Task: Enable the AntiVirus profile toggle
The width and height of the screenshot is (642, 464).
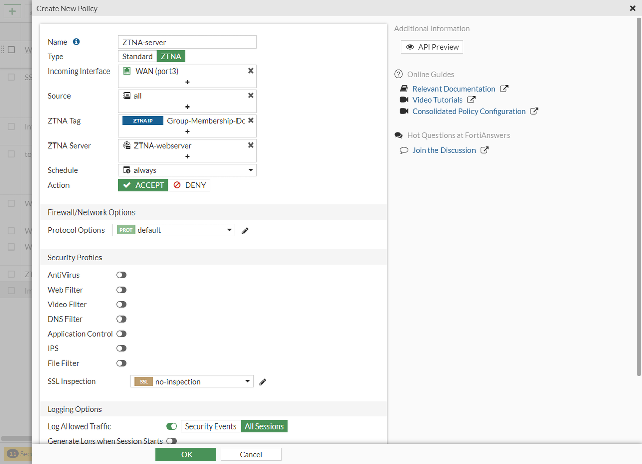Action: pos(121,275)
